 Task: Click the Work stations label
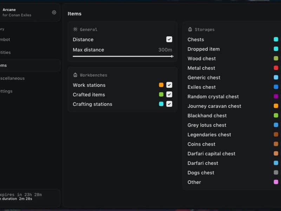(89, 85)
